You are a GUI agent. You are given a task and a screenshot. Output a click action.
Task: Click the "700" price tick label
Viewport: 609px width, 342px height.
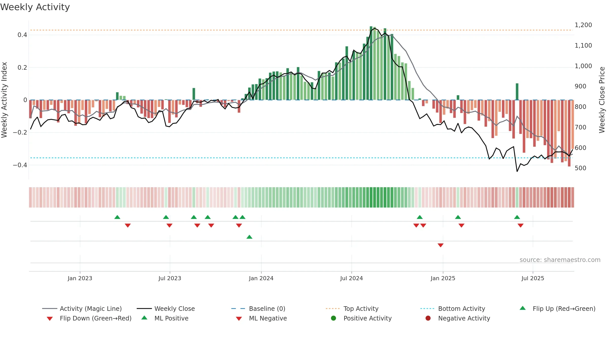pyautogui.click(x=581, y=127)
